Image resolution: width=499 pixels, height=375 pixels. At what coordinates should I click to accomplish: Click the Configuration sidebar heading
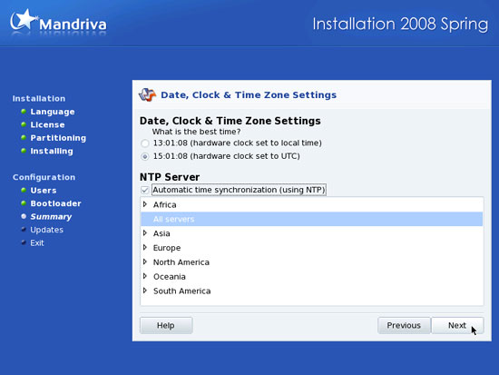pos(44,177)
